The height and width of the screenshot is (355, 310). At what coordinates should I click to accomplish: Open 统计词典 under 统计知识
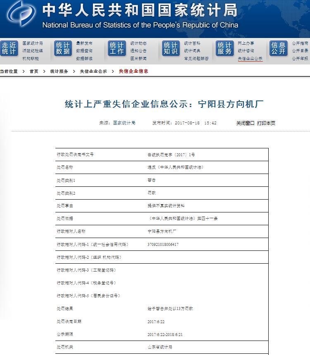(x=192, y=51)
